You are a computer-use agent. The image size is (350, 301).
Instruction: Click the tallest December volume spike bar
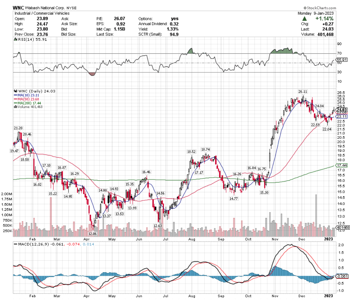[x=316, y=215]
